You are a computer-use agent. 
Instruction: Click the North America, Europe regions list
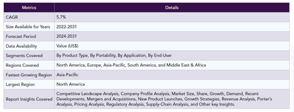[x=131, y=65]
